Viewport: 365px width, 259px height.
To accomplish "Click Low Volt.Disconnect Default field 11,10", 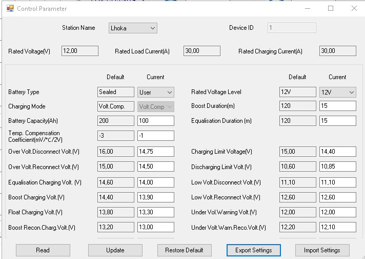I will coord(298,182).
